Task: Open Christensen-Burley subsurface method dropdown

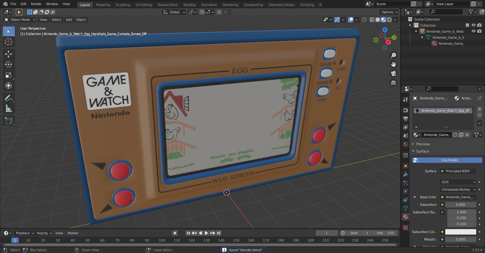Action: coord(458,190)
